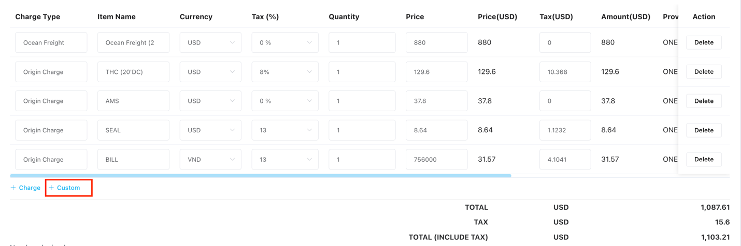Delete the THC (20'DC) row
Image resolution: width=741 pixels, height=246 pixels.
click(704, 72)
